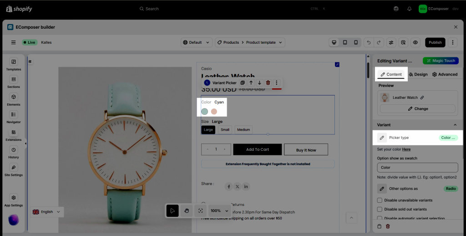Click the Publish button
This screenshot has width=466, height=236.
[435, 42]
